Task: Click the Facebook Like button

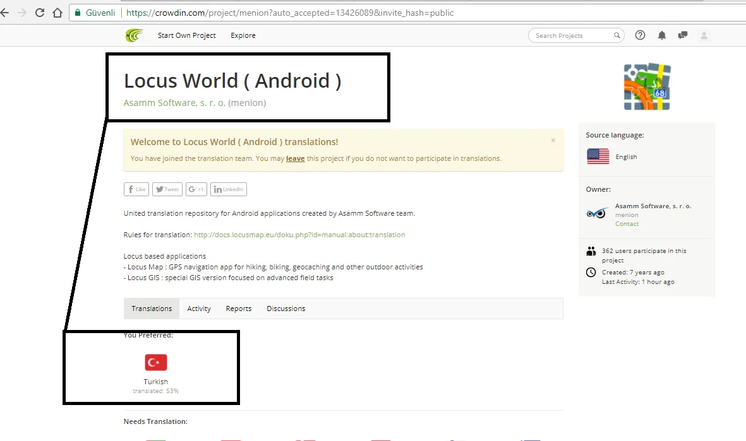Action: click(x=136, y=189)
